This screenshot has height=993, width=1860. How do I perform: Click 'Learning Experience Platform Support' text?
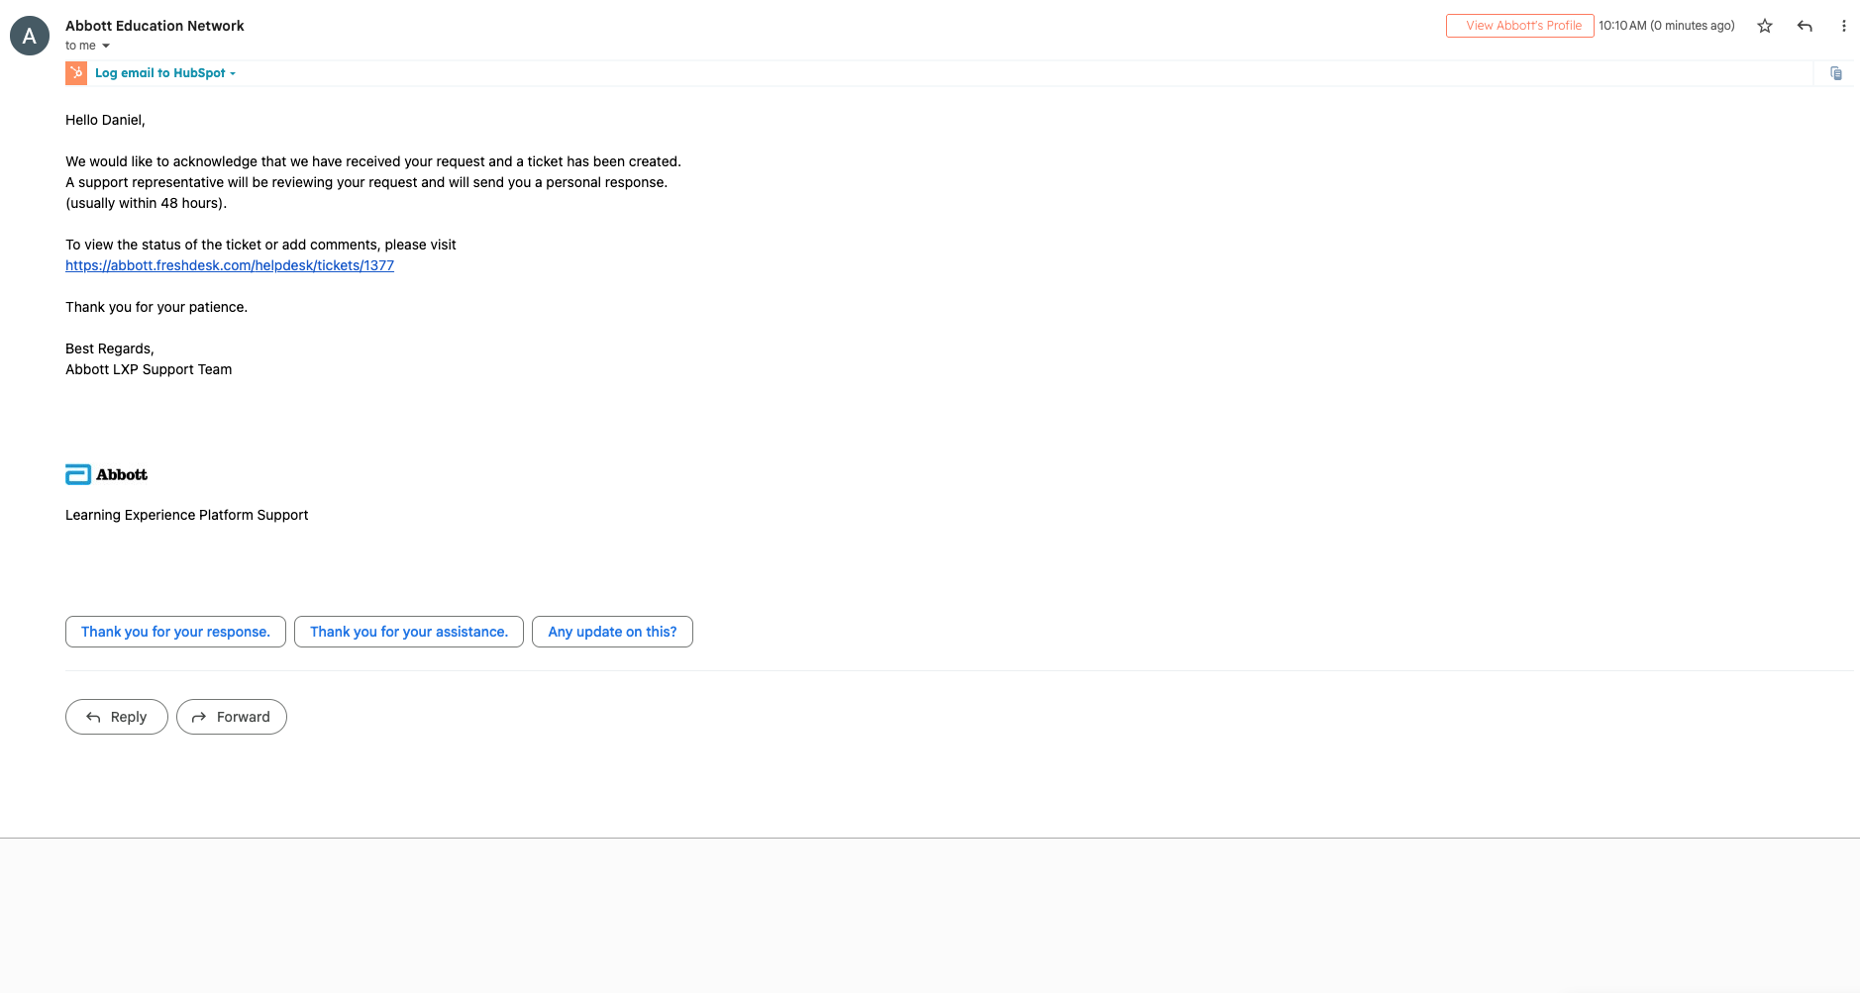point(187,515)
